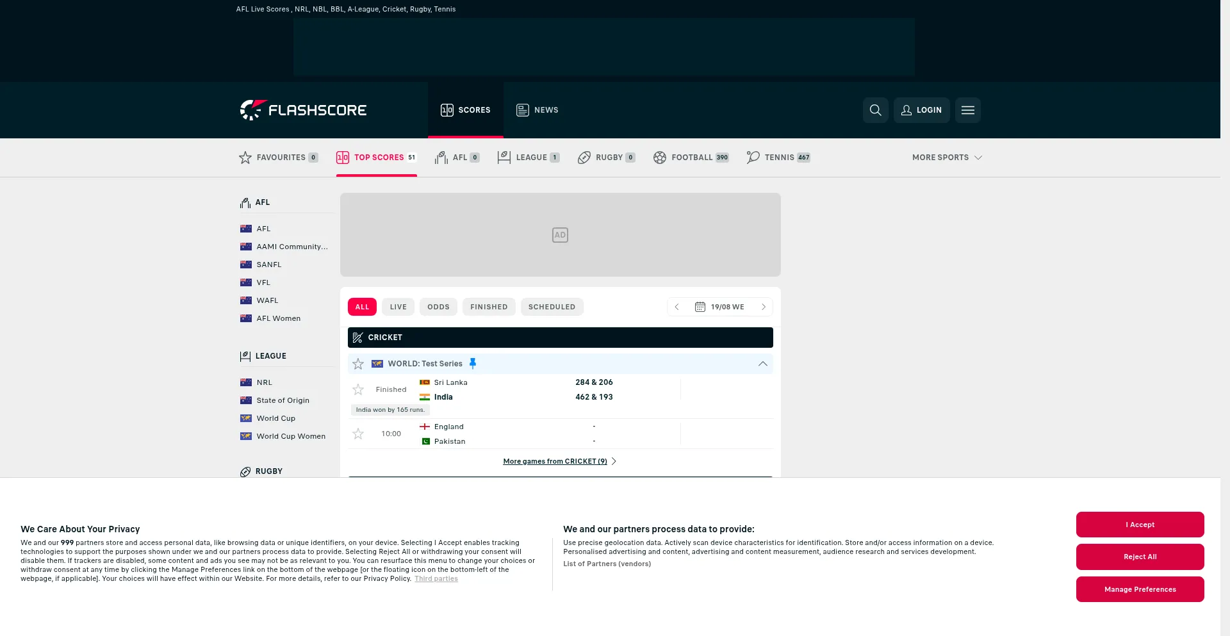Image resolution: width=1230 pixels, height=636 pixels.
Task: Select the FINISHED filter
Action: coord(489,307)
